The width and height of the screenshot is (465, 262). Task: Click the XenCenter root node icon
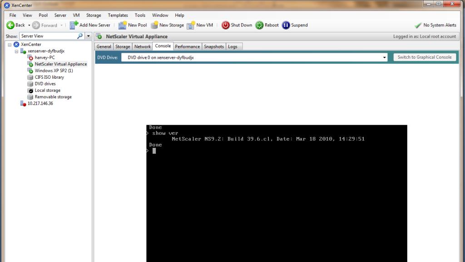click(16, 45)
